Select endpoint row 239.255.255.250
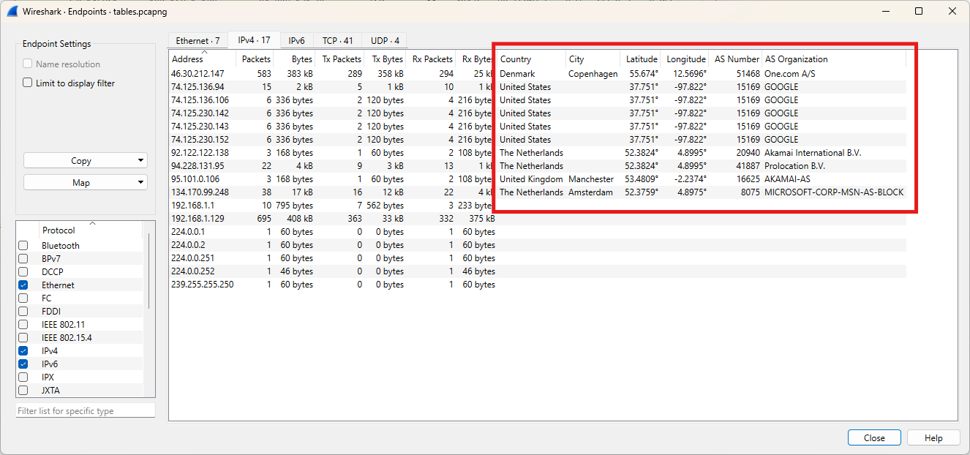The height and width of the screenshot is (455, 970). click(x=538, y=285)
